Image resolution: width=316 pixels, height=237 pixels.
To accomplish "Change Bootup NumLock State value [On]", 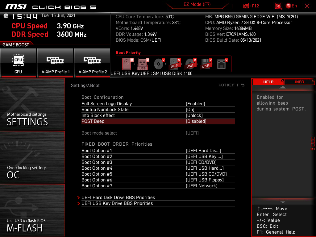I will [x=190, y=110].
